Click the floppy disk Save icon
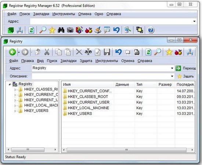 pos(107,52)
